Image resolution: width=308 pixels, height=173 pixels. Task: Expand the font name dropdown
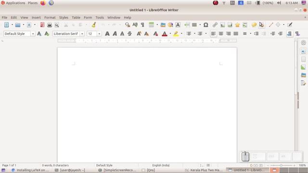coord(82,34)
